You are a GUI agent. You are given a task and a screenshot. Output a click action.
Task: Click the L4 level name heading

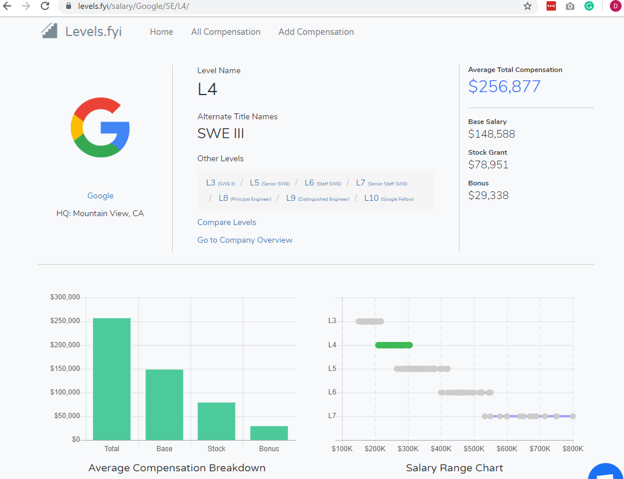(208, 89)
